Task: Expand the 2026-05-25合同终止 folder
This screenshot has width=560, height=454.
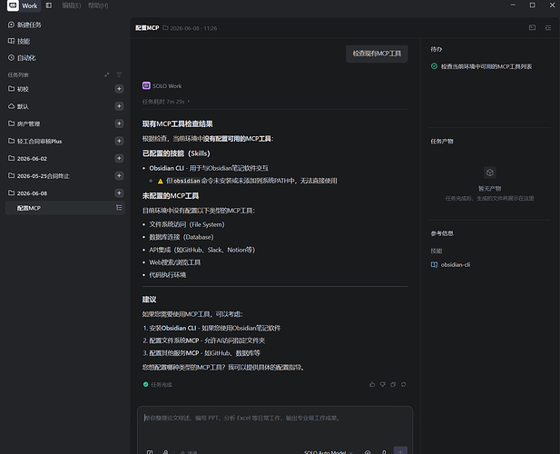Action: click(38, 176)
